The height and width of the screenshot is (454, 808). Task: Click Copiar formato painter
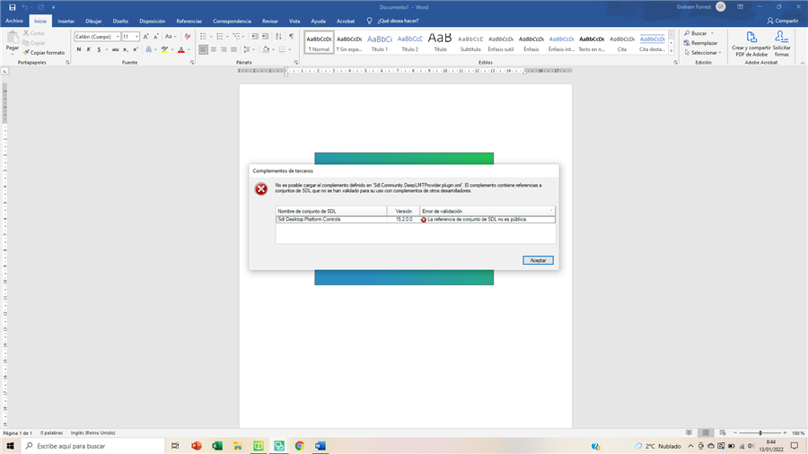click(44, 53)
